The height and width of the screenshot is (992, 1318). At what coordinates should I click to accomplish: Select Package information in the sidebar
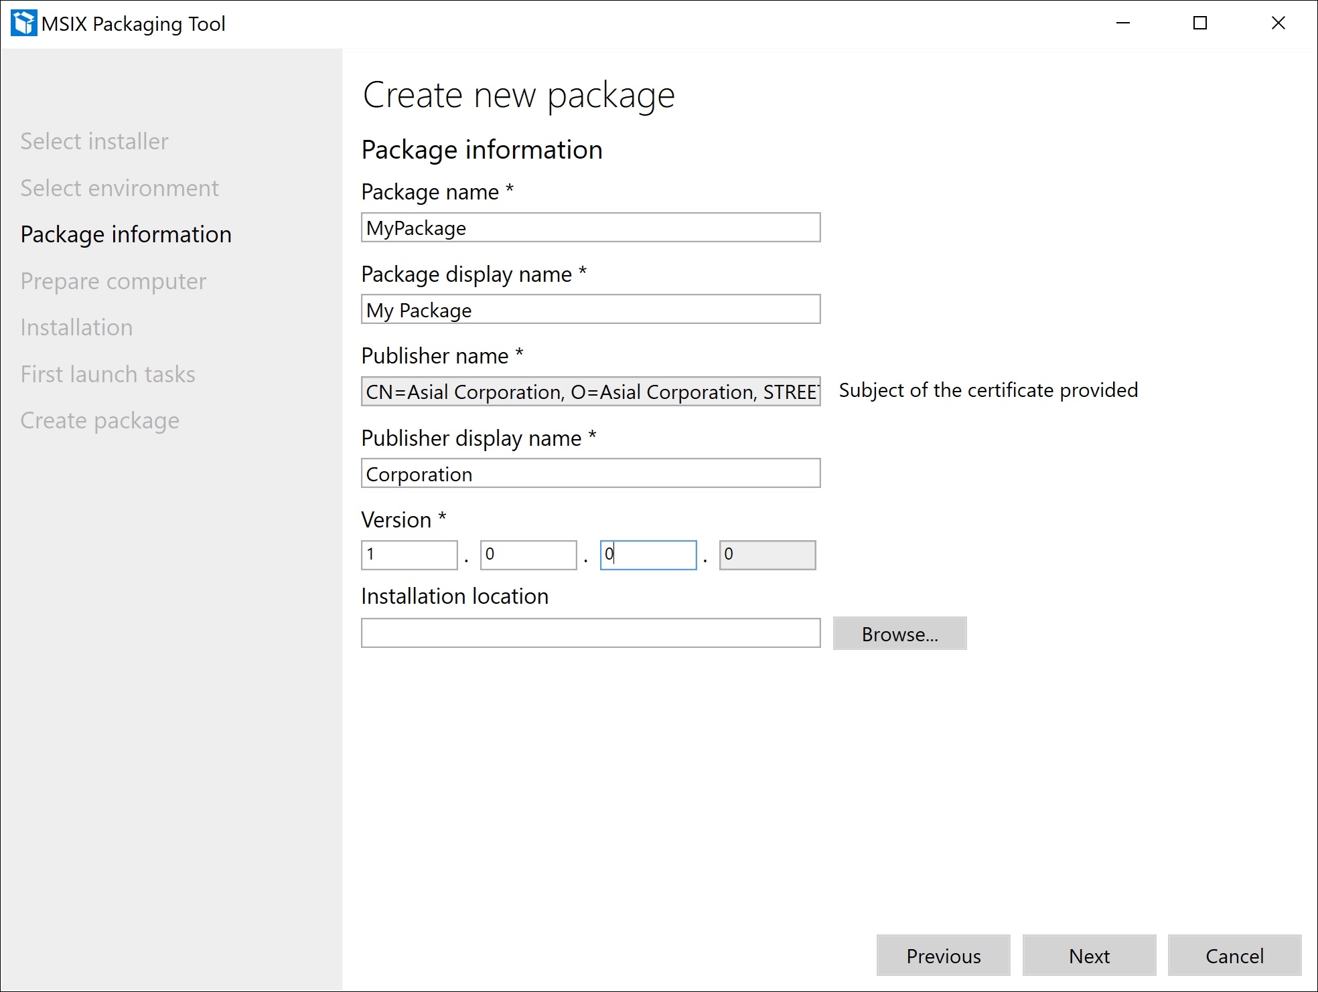[x=126, y=234]
